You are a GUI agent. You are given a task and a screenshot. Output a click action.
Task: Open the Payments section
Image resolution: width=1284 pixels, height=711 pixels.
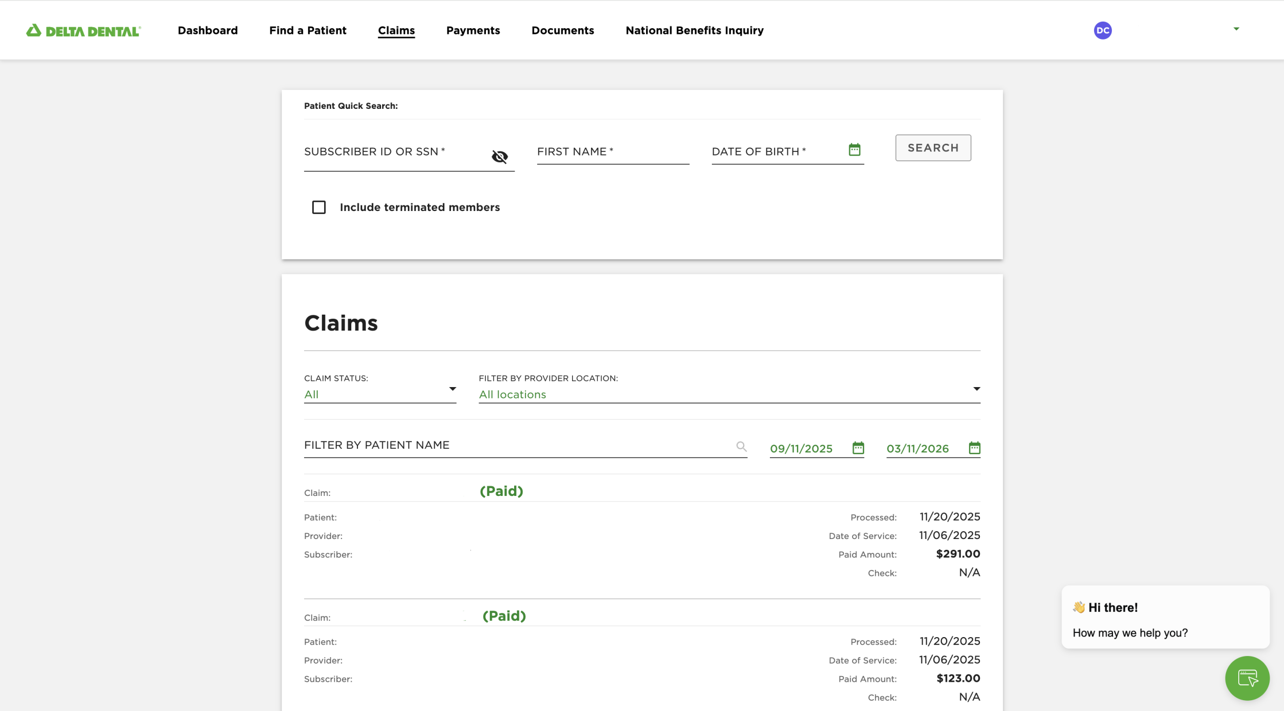point(473,30)
